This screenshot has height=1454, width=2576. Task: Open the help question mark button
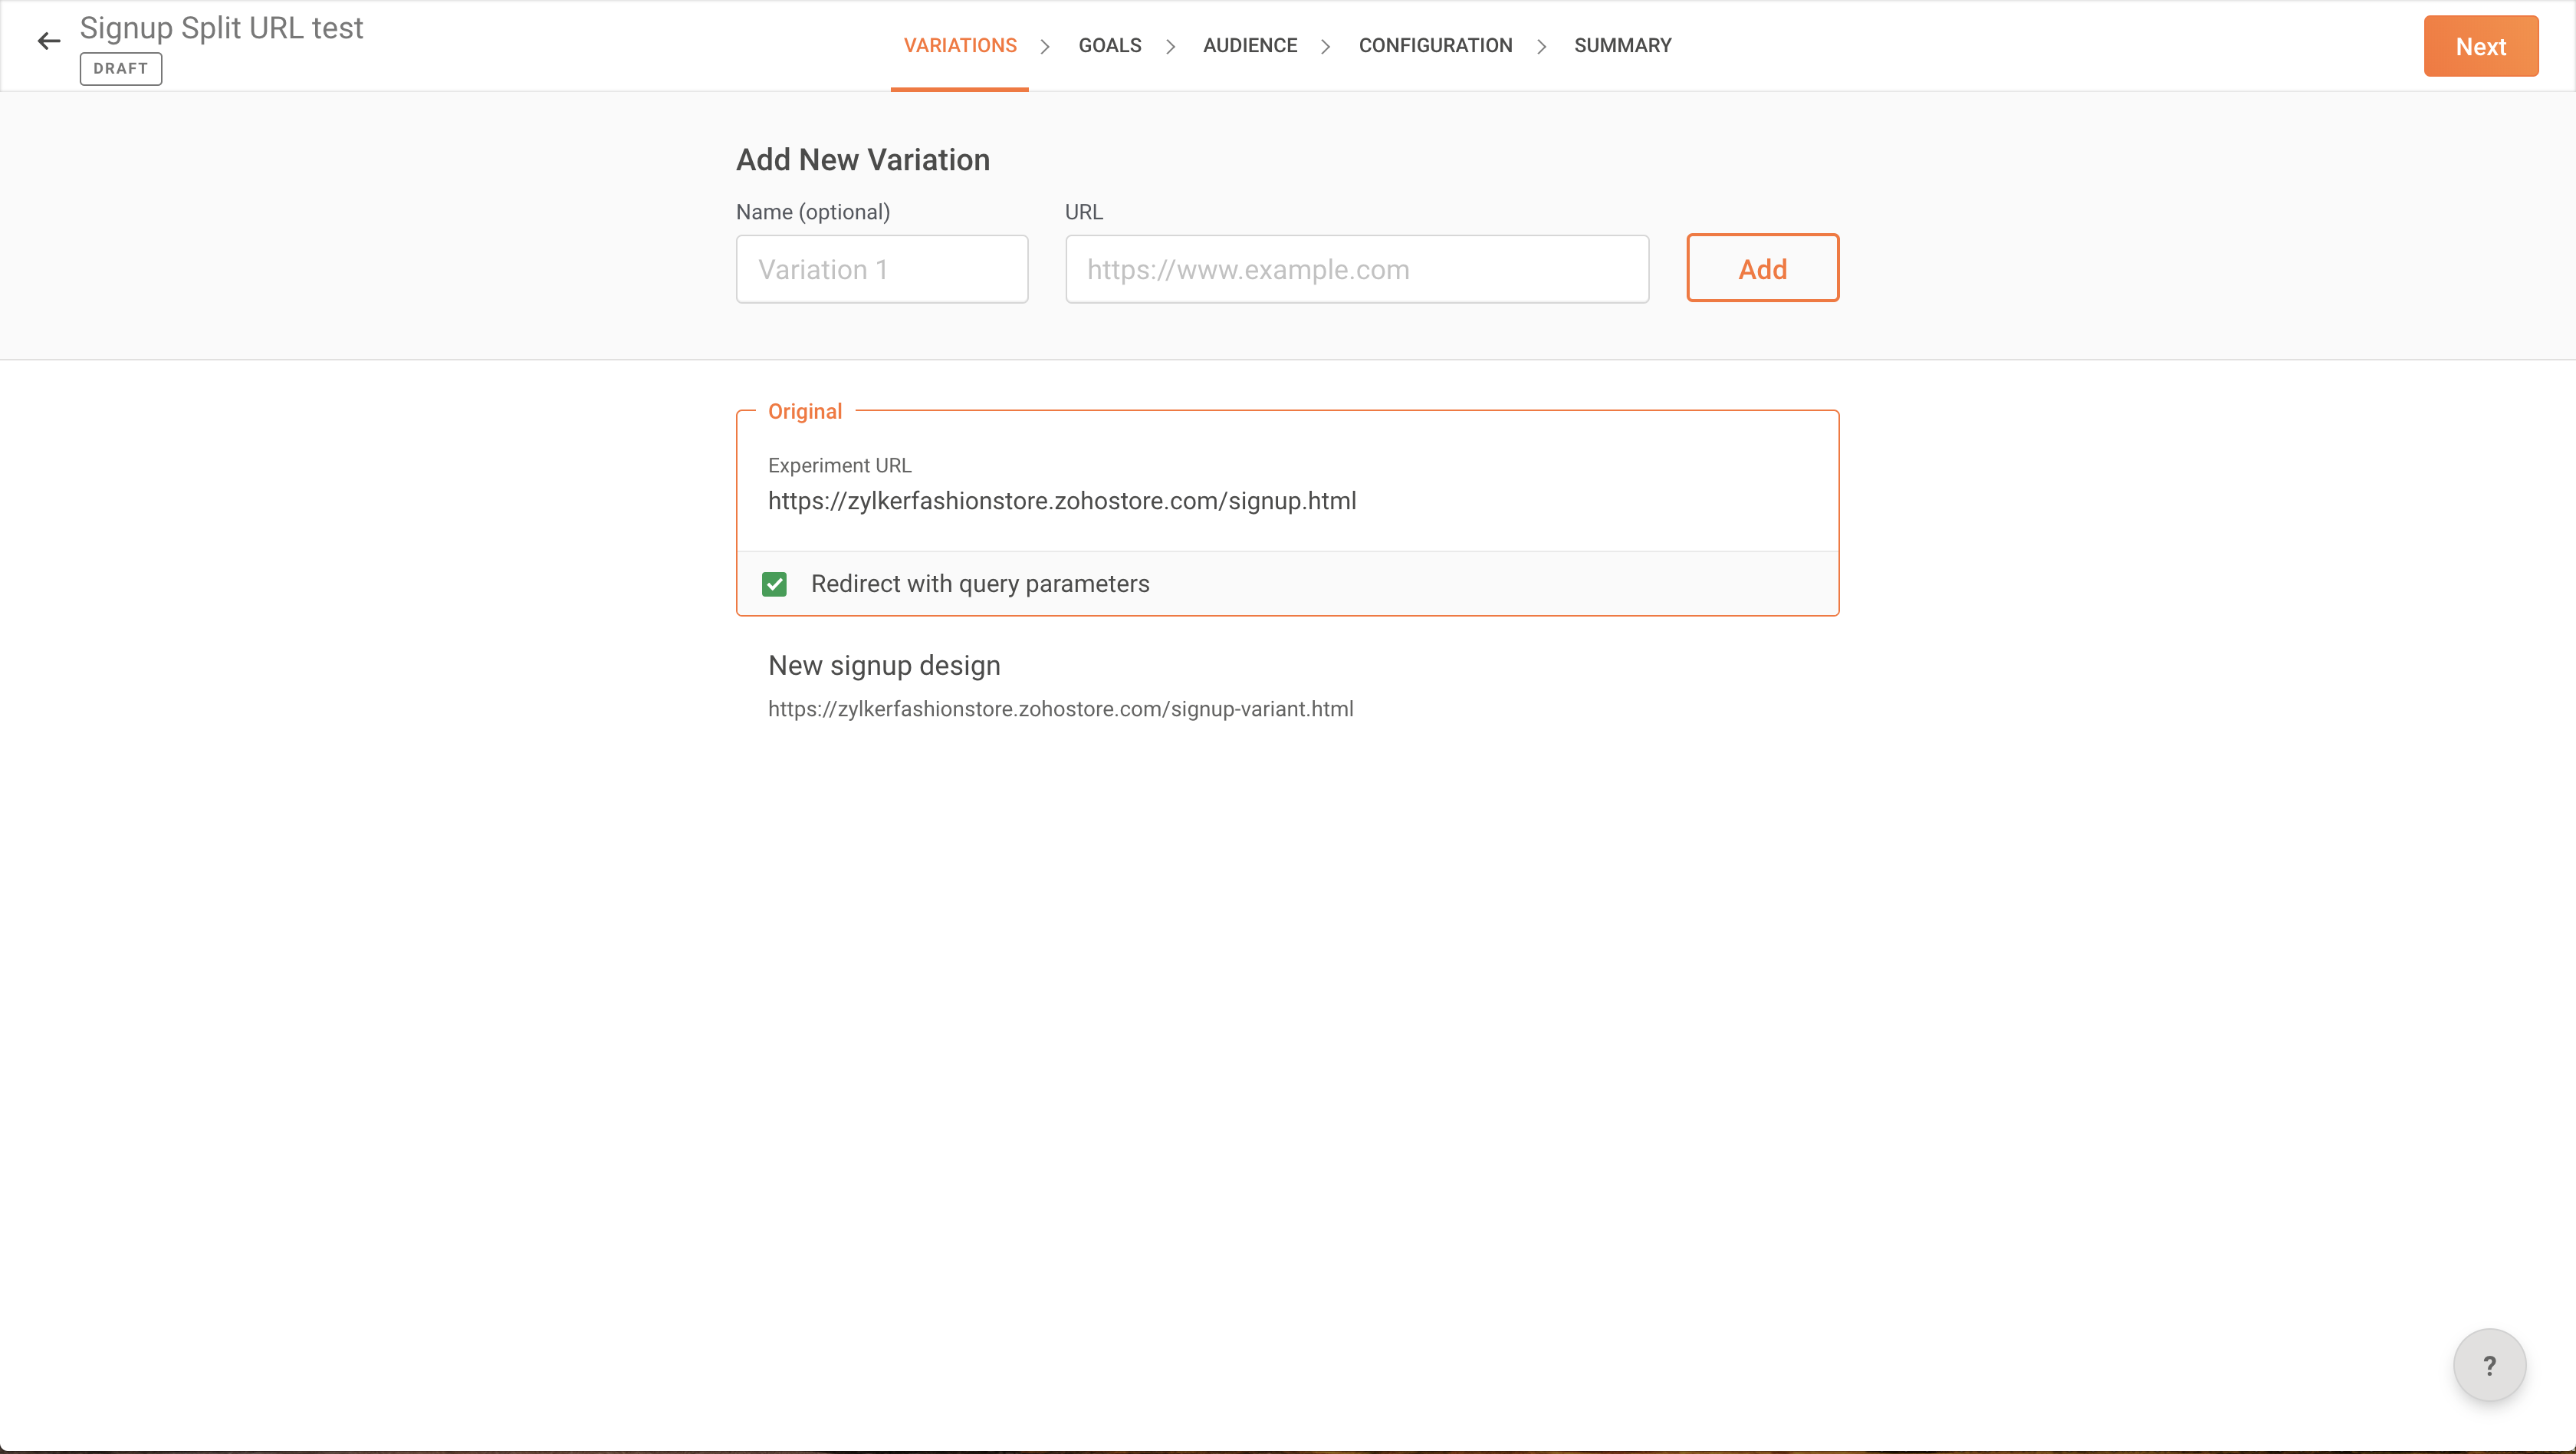pyautogui.click(x=2488, y=1365)
